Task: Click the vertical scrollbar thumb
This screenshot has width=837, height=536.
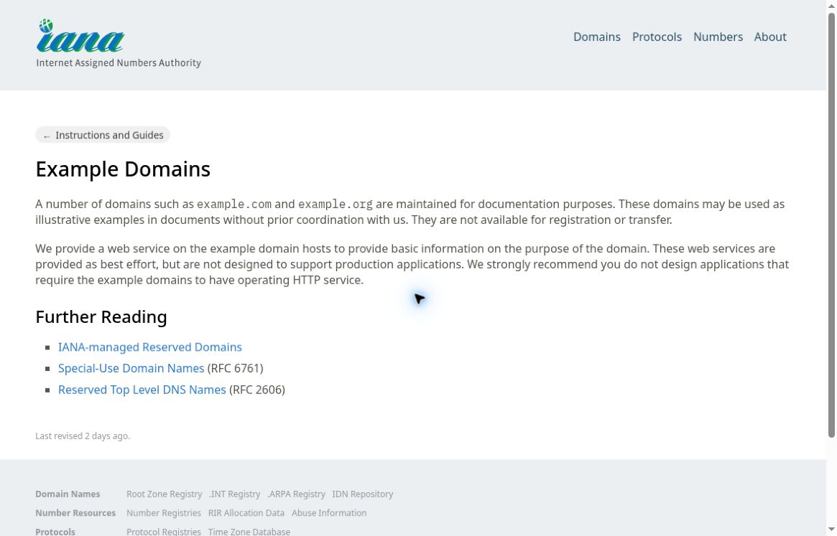Action: coord(832,225)
